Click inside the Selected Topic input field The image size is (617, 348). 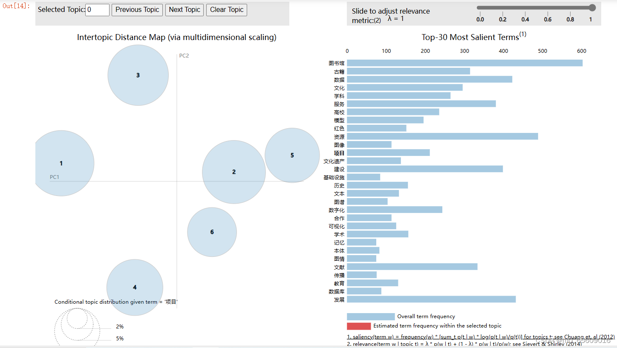click(97, 10)
